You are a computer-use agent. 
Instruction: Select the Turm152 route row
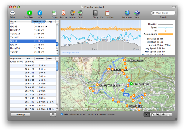point(33,37)
